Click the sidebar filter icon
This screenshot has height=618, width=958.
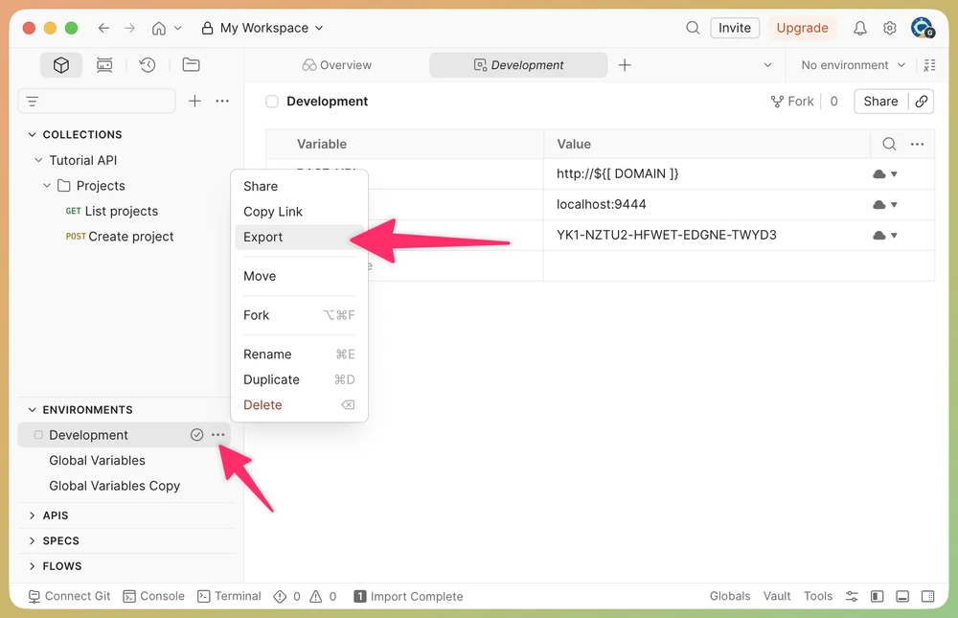pyautogui.click(x=33, y=102)
